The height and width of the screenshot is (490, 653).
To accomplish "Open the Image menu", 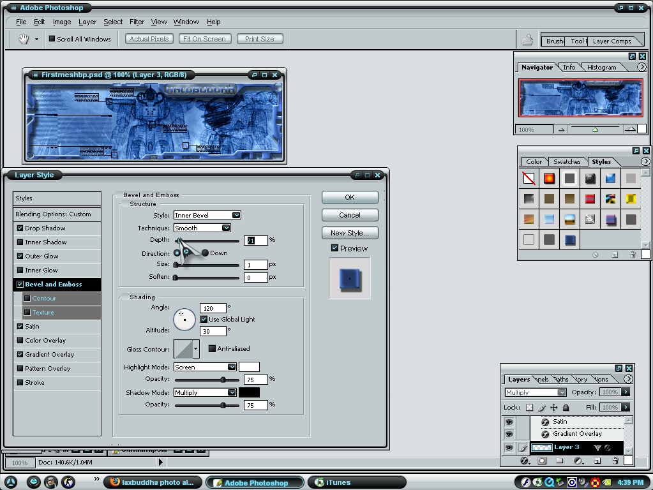I will [x=62, y=22].
